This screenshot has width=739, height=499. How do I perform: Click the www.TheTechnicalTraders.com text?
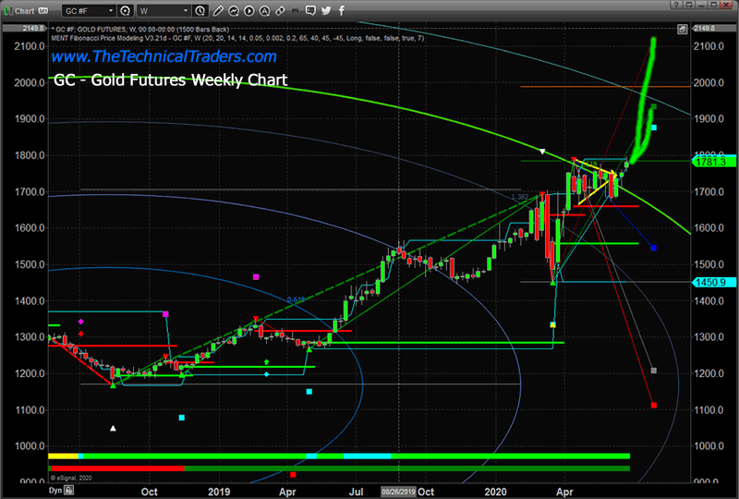pyautogui.click(x=164, y=56)
